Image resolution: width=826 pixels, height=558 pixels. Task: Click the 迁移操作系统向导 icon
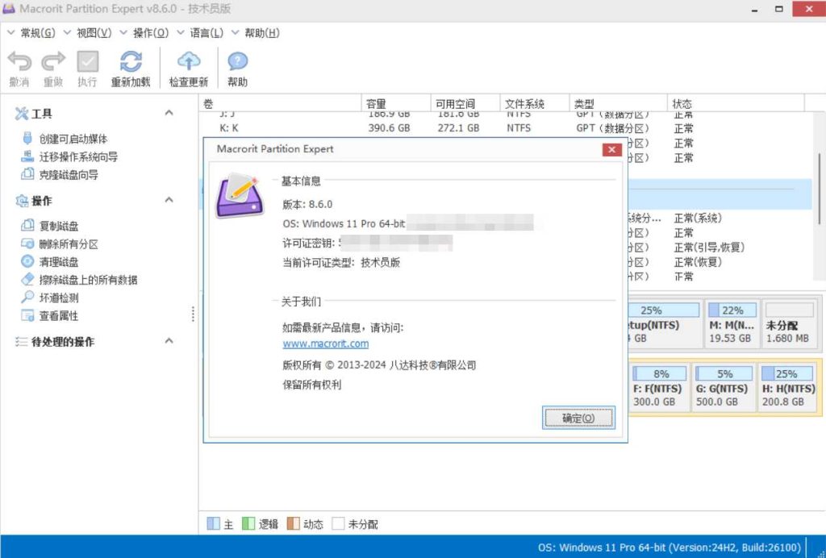27,156
